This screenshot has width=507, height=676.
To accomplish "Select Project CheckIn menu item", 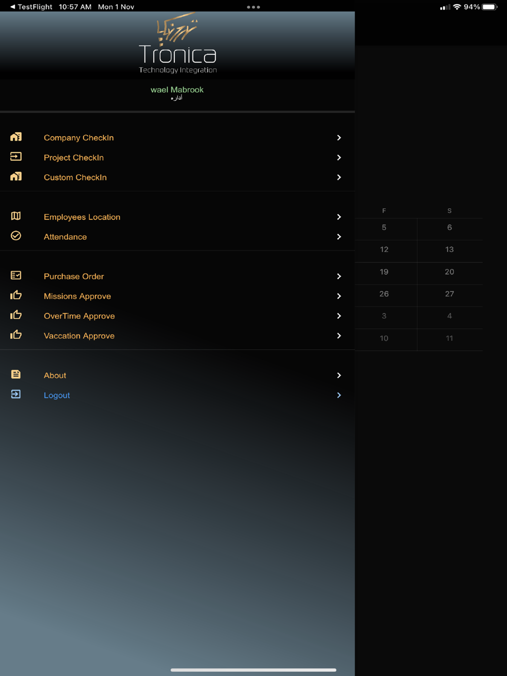I will point(177,158).
